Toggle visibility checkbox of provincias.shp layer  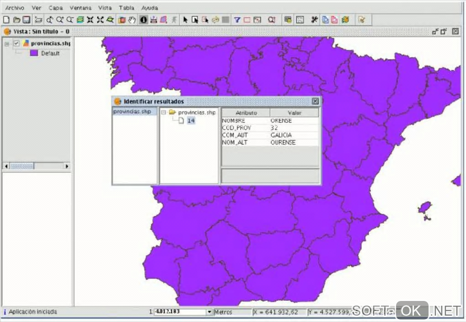coord(16,43)
